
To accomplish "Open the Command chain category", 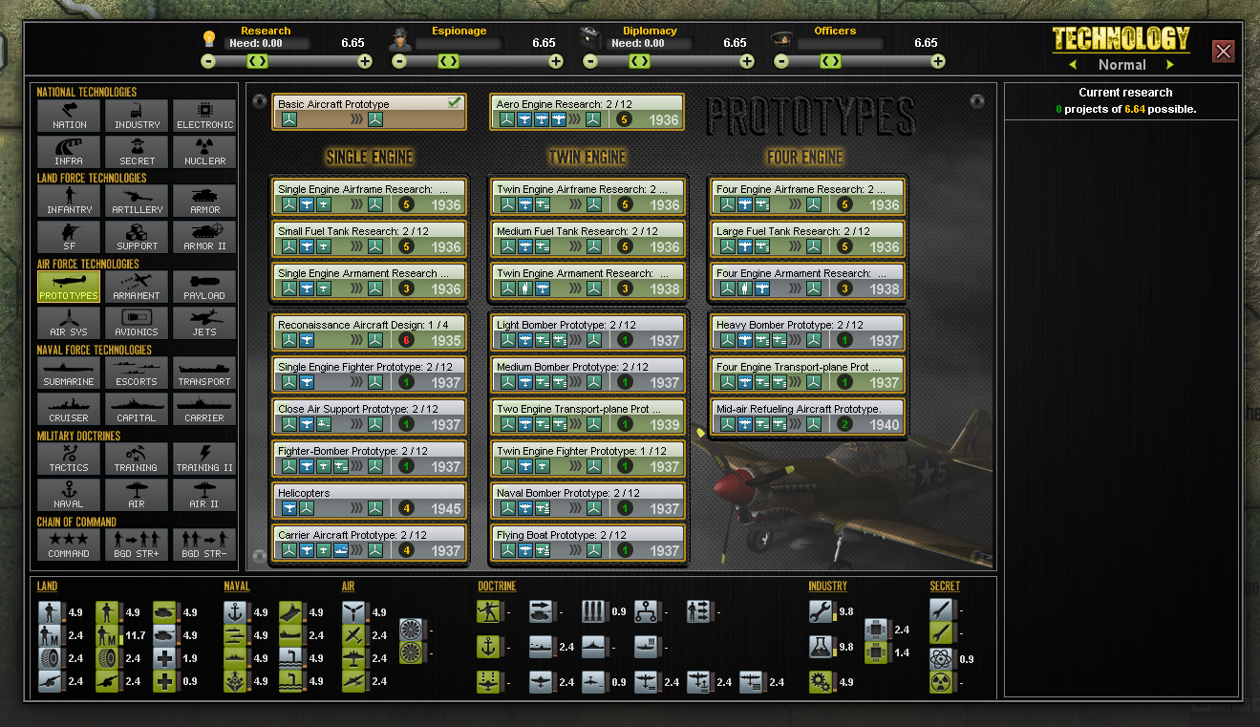I will coord(69,545).
